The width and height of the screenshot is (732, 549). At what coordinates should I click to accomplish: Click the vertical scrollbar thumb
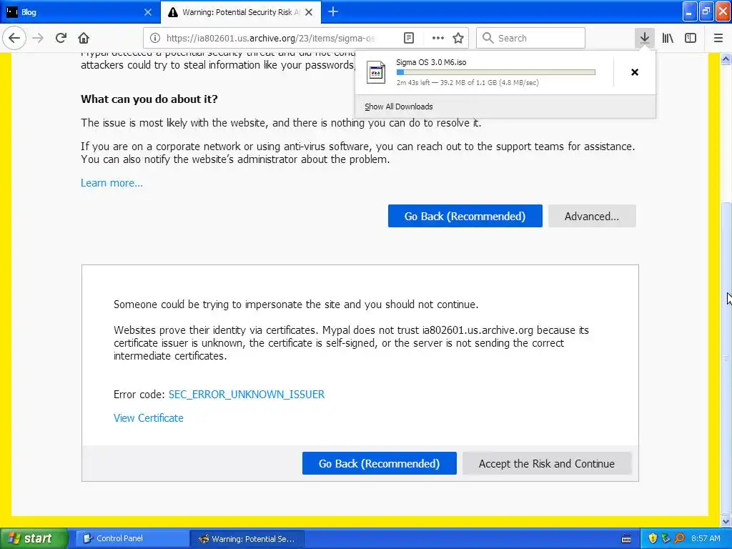(x=726, y=358)
